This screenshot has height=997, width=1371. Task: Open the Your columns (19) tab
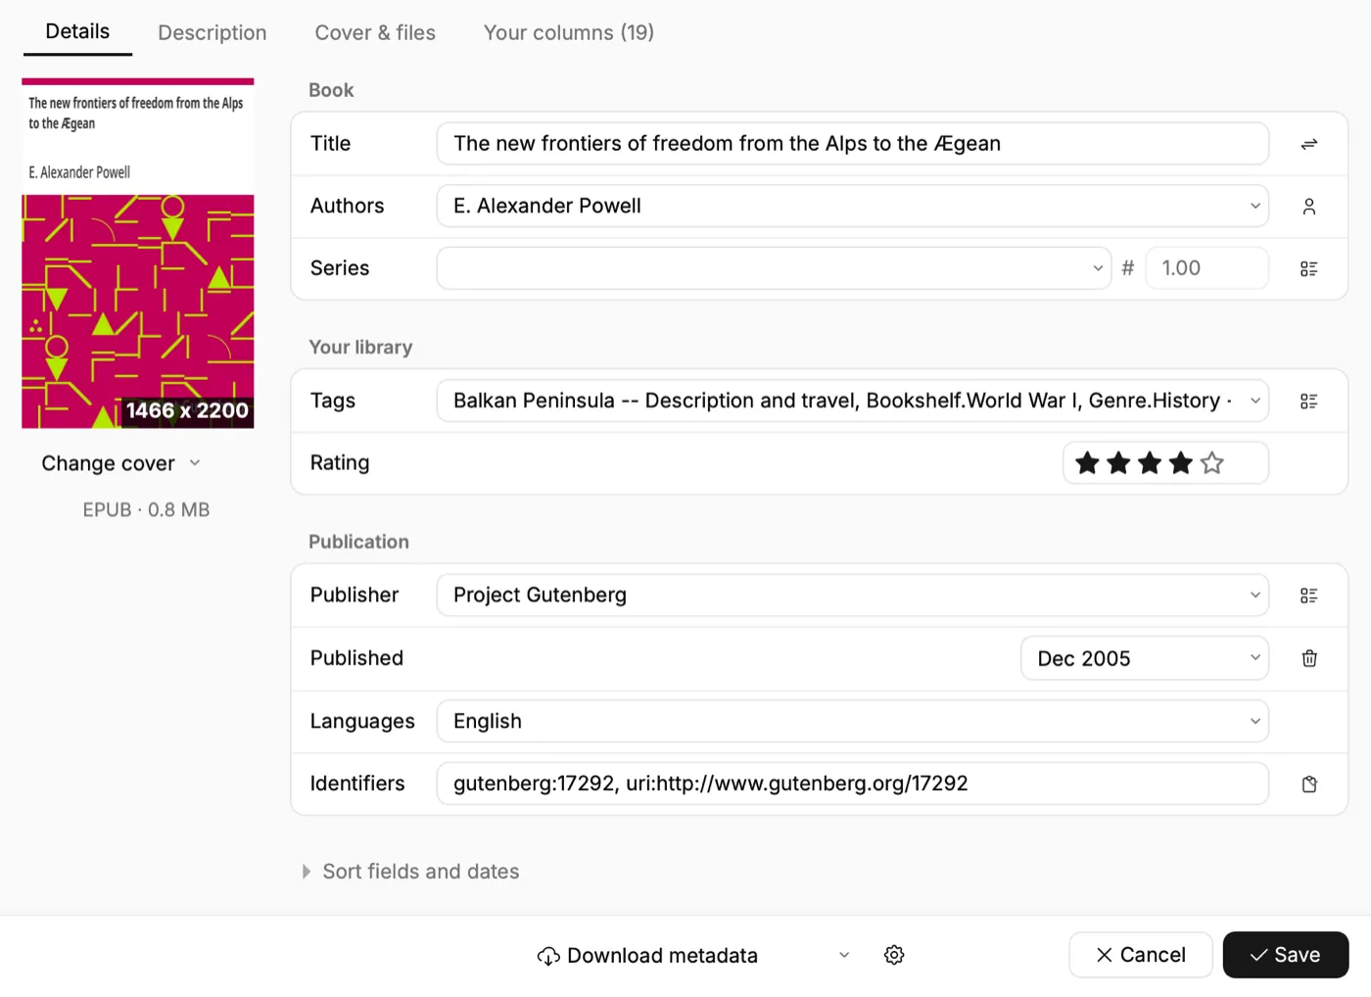pyautogui.click(x=569, y=32)
